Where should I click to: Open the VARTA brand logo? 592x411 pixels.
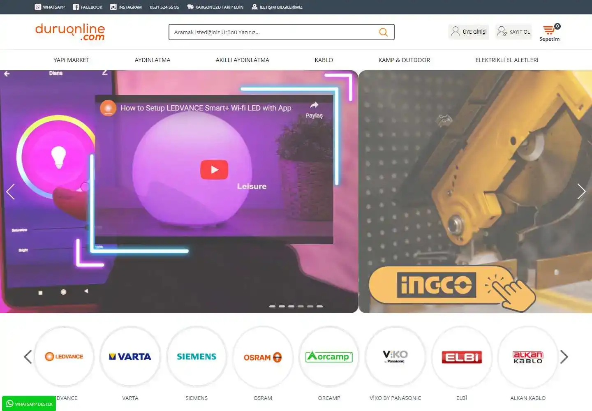click(130, 357)
